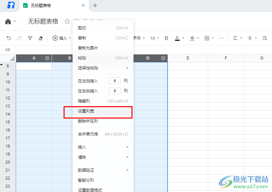
Task: Apply the fill color bucket
Action: 192,38
